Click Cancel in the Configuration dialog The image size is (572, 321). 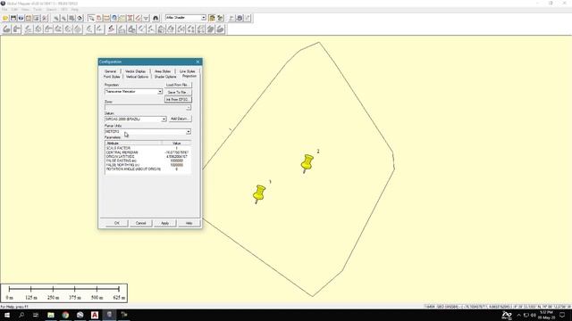click(x=141, y=223)
